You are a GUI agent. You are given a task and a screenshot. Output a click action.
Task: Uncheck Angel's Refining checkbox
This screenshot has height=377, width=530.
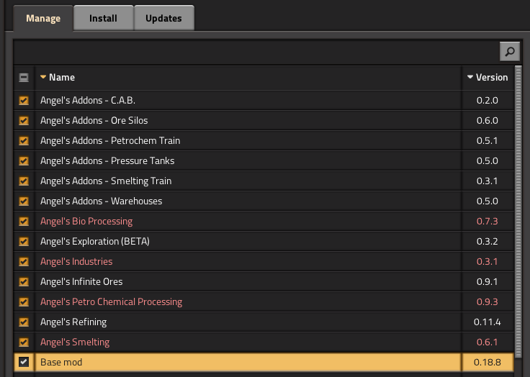(x=24, y=322)
